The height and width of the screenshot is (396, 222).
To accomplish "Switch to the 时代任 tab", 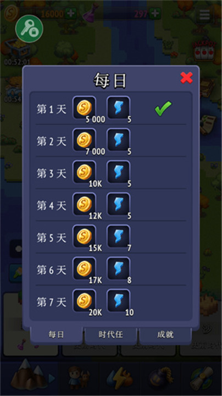I will tap(111, 334).
